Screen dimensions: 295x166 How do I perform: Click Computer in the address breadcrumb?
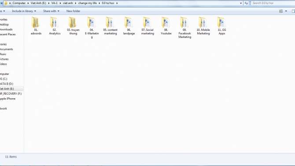(x=19, y=3)
